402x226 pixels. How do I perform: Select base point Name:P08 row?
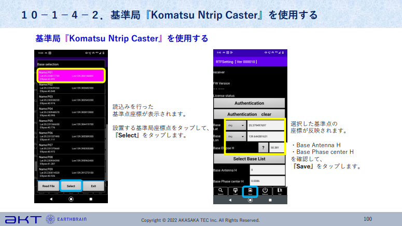pos(71,160)
